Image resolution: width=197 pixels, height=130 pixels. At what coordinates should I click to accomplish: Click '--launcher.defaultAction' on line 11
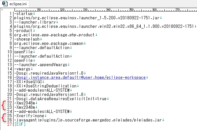[42, 56]
